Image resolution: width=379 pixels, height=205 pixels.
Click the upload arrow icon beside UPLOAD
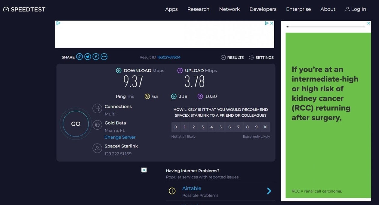180,71
